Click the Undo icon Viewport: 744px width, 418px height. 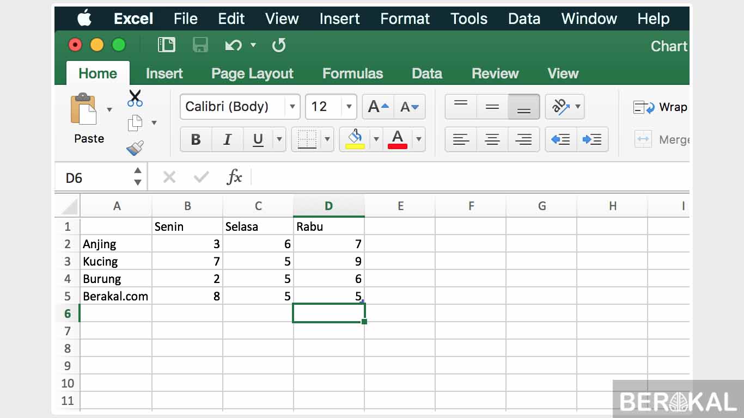pos(233,45)
